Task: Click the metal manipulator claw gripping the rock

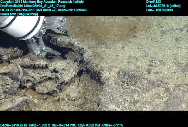Action: (x=48, y=37)
